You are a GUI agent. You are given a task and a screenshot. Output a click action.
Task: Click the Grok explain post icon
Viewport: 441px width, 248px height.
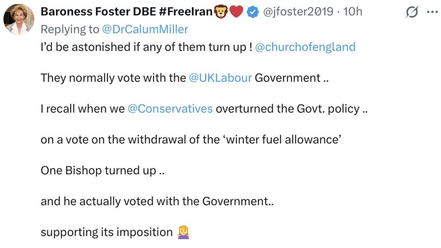(x=412, y=12)
